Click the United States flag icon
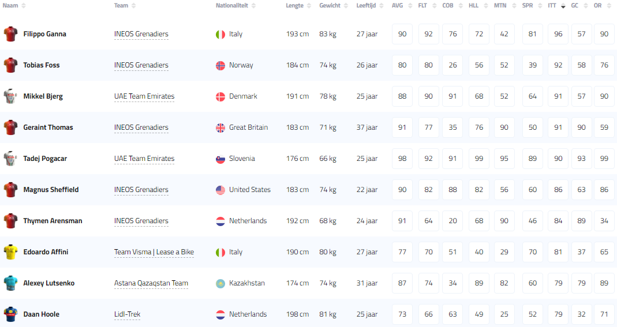617x327 pixels. coord(220,190)
